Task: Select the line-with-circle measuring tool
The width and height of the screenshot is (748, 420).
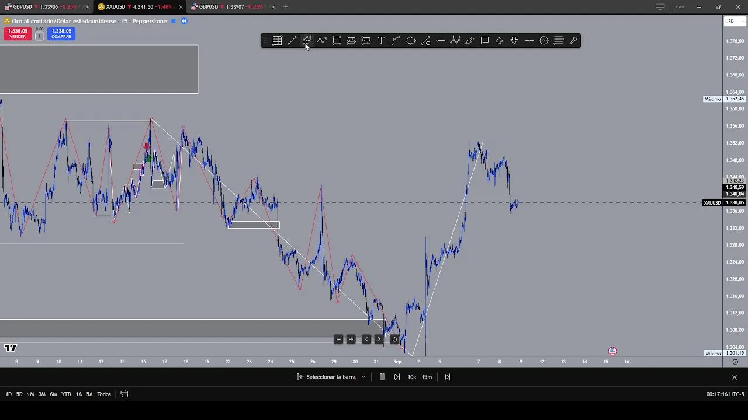Action: coord(425,40)
